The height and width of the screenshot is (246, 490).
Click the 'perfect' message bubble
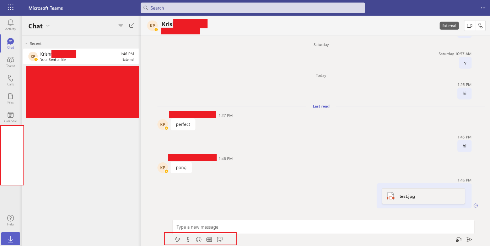point(183,124)
